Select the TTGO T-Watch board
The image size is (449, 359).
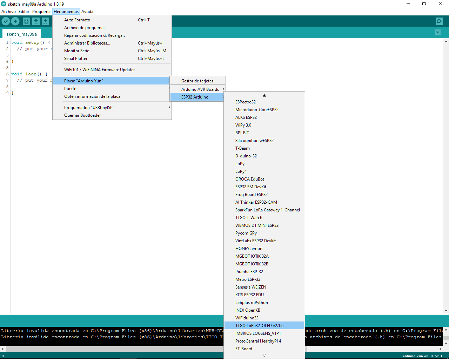(264, 218)
